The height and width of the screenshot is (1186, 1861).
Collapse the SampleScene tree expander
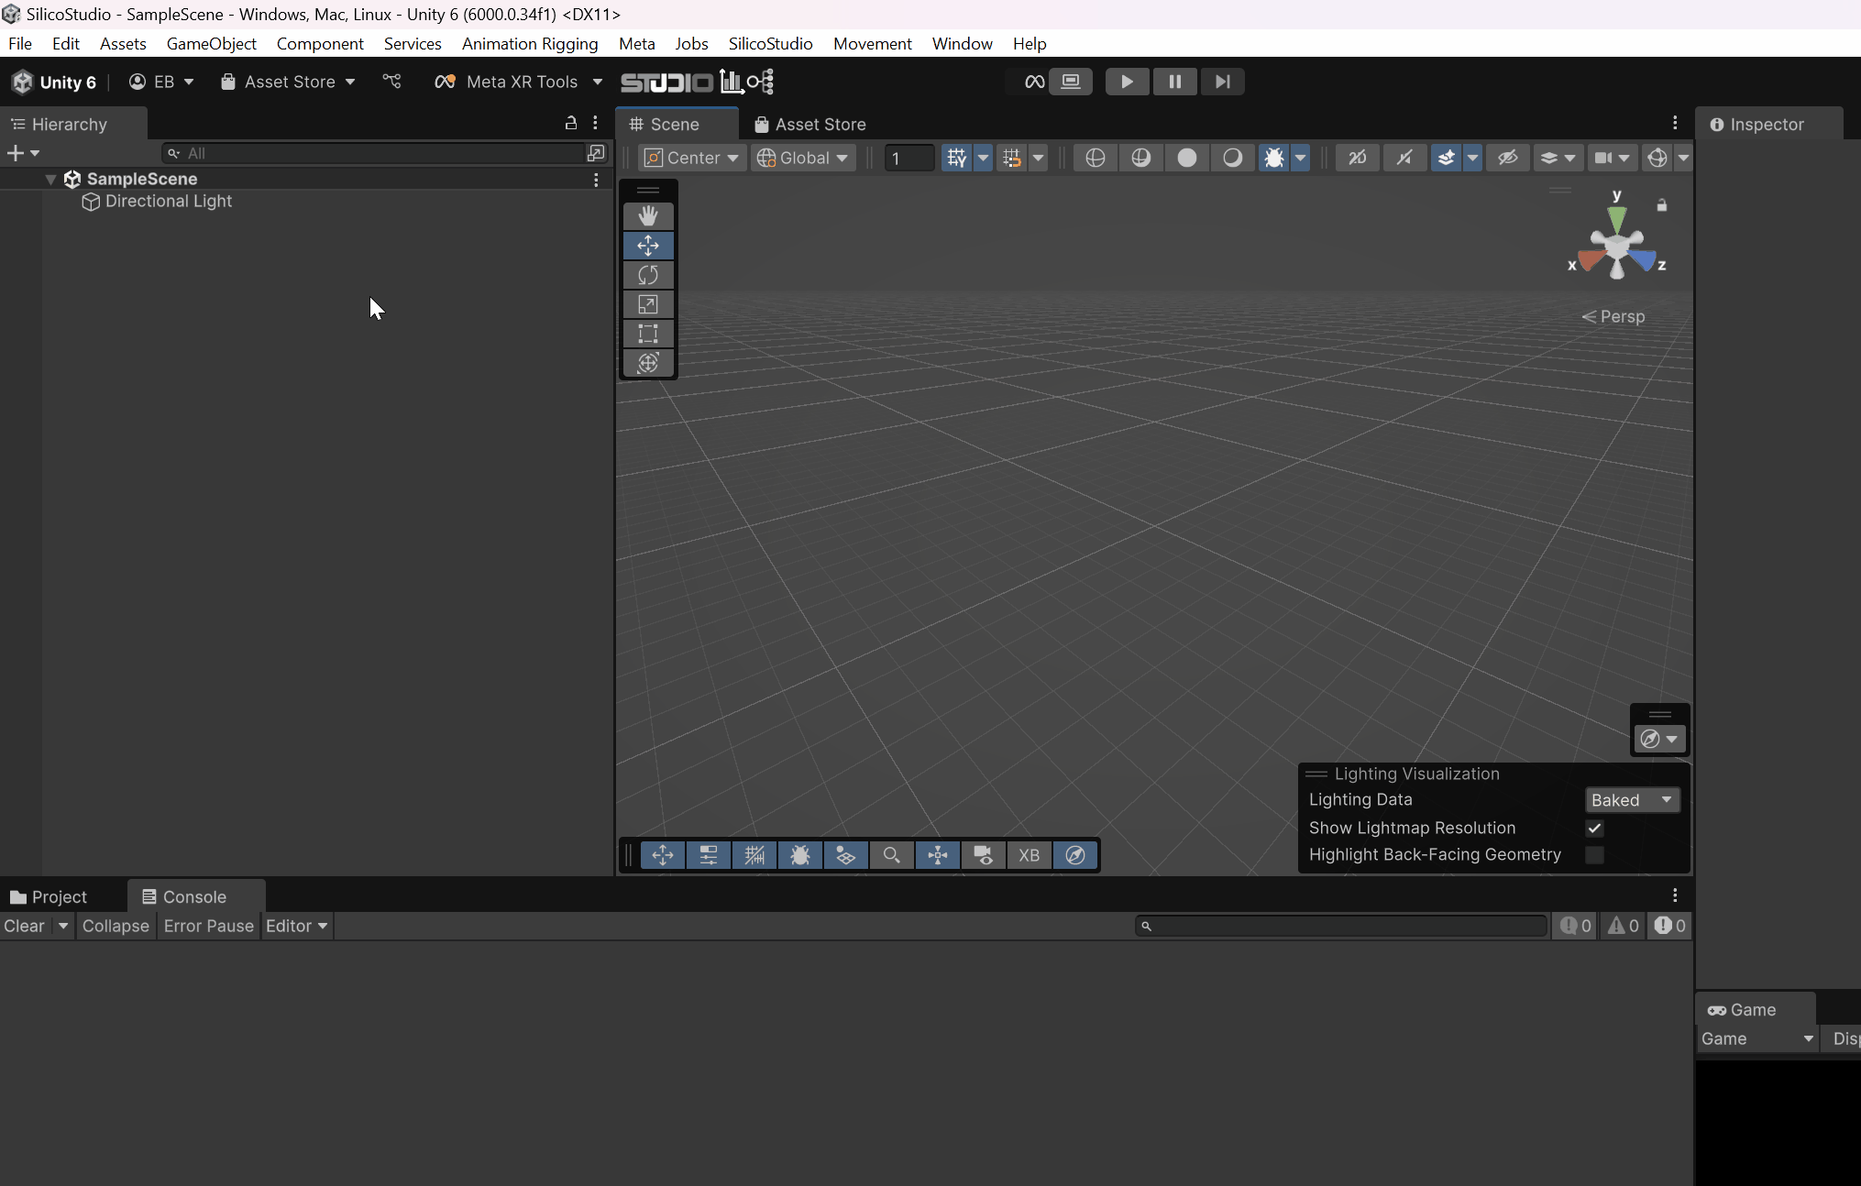point(51,179)
